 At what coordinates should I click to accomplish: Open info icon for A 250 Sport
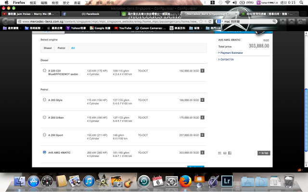(x=202, y=135)
